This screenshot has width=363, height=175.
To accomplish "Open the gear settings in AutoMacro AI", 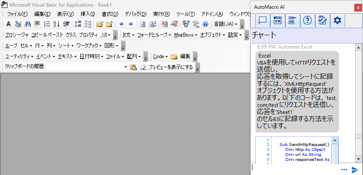I will (338, 21).
